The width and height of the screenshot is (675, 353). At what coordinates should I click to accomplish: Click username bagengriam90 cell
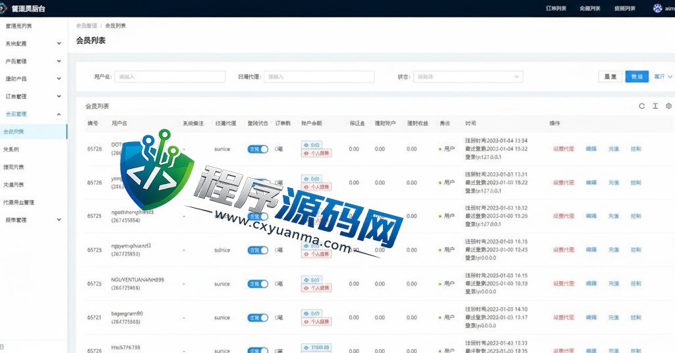(x=127, y=314)
